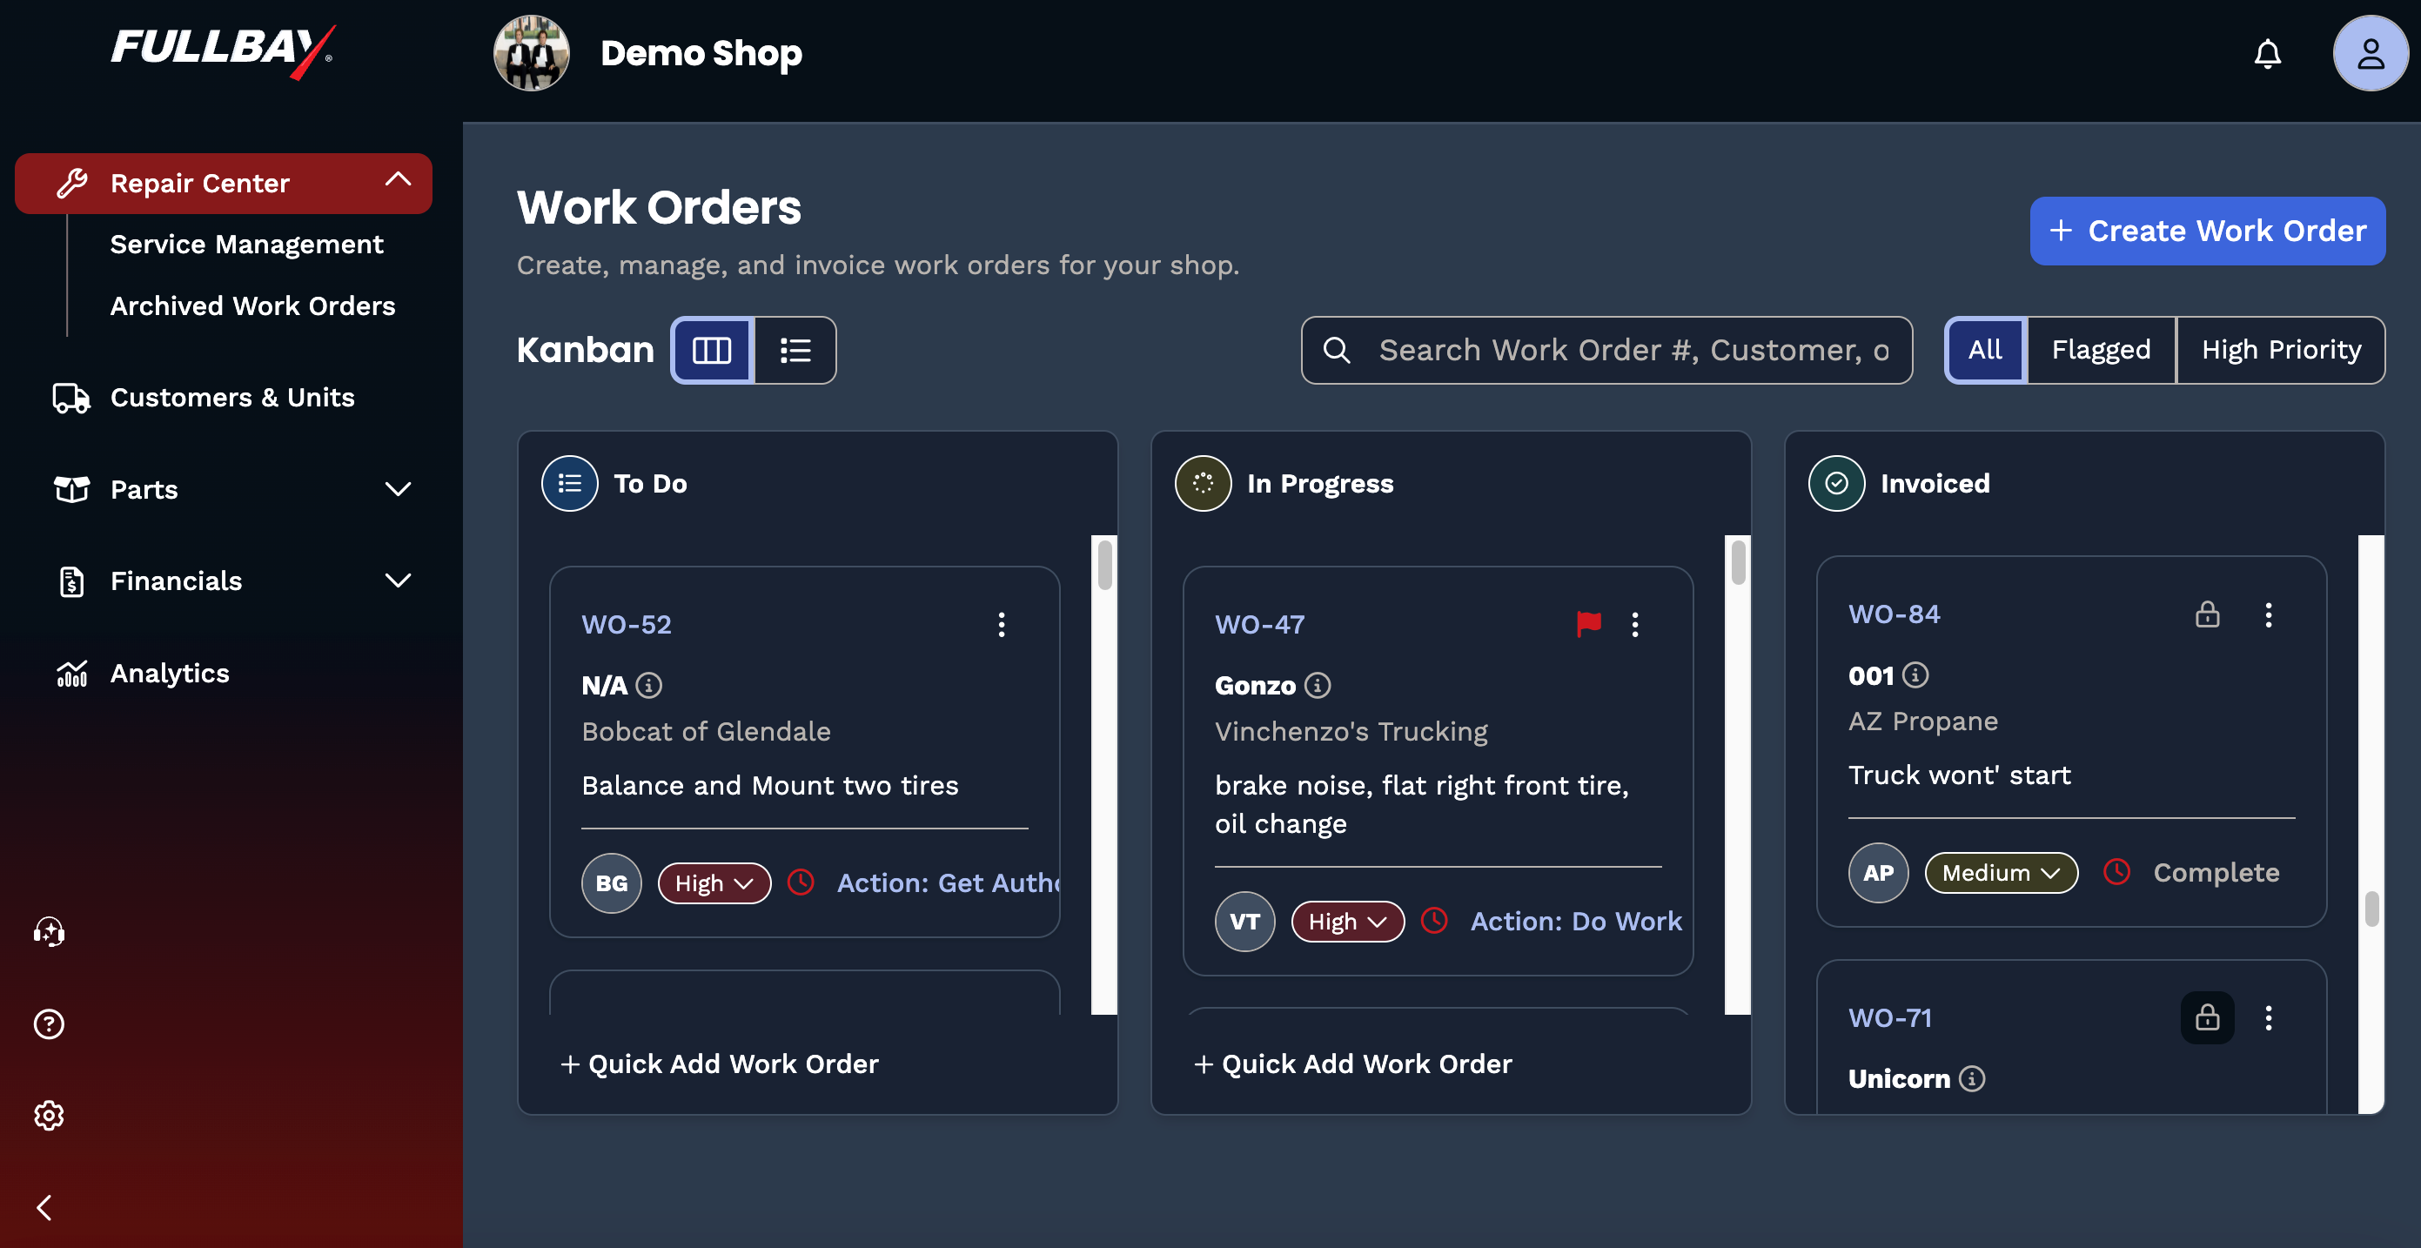Open the WO-52 three-dot menu
The width and height of the screenshot is (2421, 1248).
tap(1002, 625)
